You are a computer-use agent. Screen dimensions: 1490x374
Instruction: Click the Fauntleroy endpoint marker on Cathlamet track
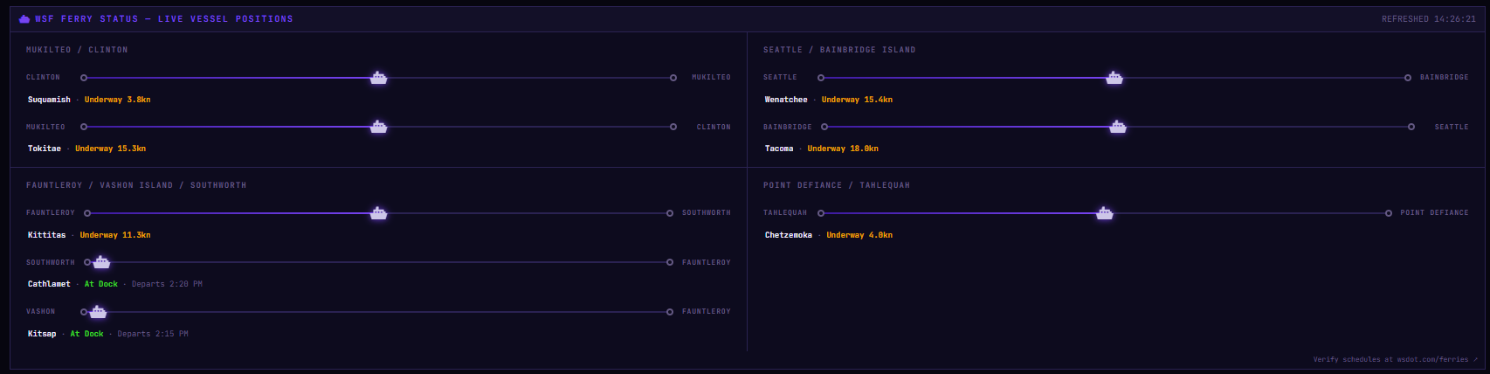pos(670,262)
